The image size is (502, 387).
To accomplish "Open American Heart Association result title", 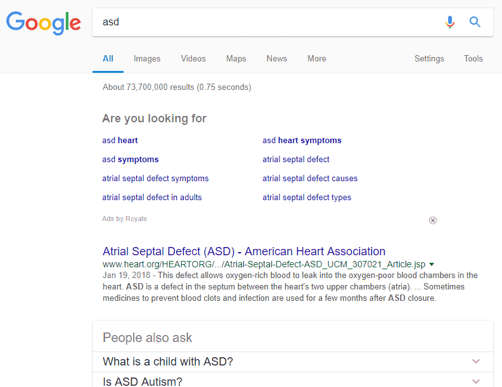I will (244, 251).
